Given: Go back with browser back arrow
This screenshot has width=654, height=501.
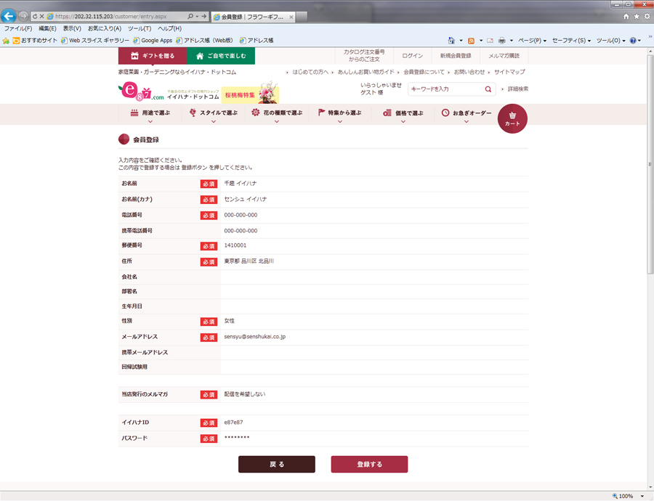Looking at the screenshot, I should click(10, 16).
